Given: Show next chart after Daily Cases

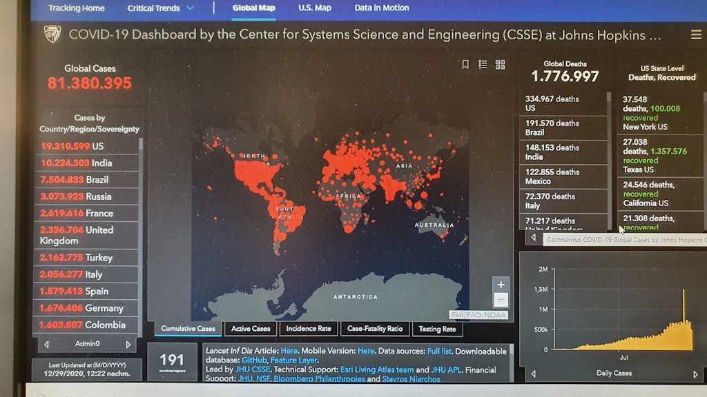Looking at the screenshot, I should coord(695,374).
